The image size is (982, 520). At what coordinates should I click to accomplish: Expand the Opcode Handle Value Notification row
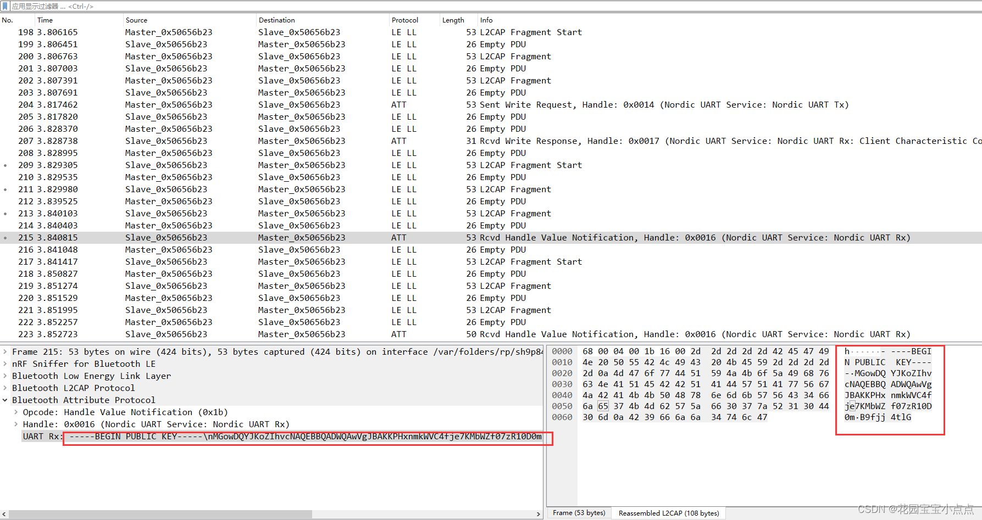(15, 412)
